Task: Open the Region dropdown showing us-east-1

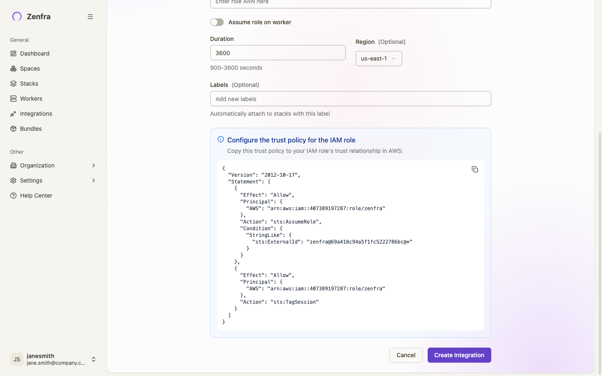Action: click(x=378, y=58)
